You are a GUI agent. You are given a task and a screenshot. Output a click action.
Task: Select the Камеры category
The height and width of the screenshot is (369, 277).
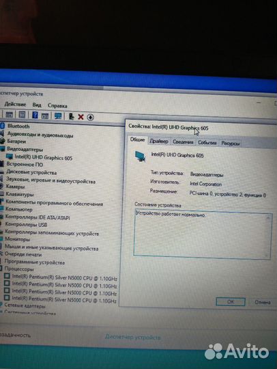coord(15,187)
